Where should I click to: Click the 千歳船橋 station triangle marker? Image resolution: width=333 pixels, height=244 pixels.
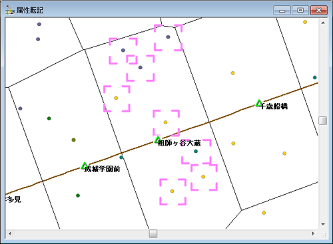[259, 103]
